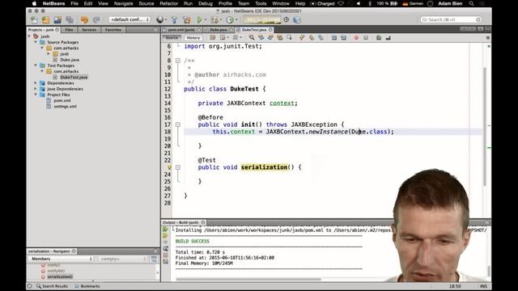
Task: Click the Redo toolbar icon
Action: point(96,19)
